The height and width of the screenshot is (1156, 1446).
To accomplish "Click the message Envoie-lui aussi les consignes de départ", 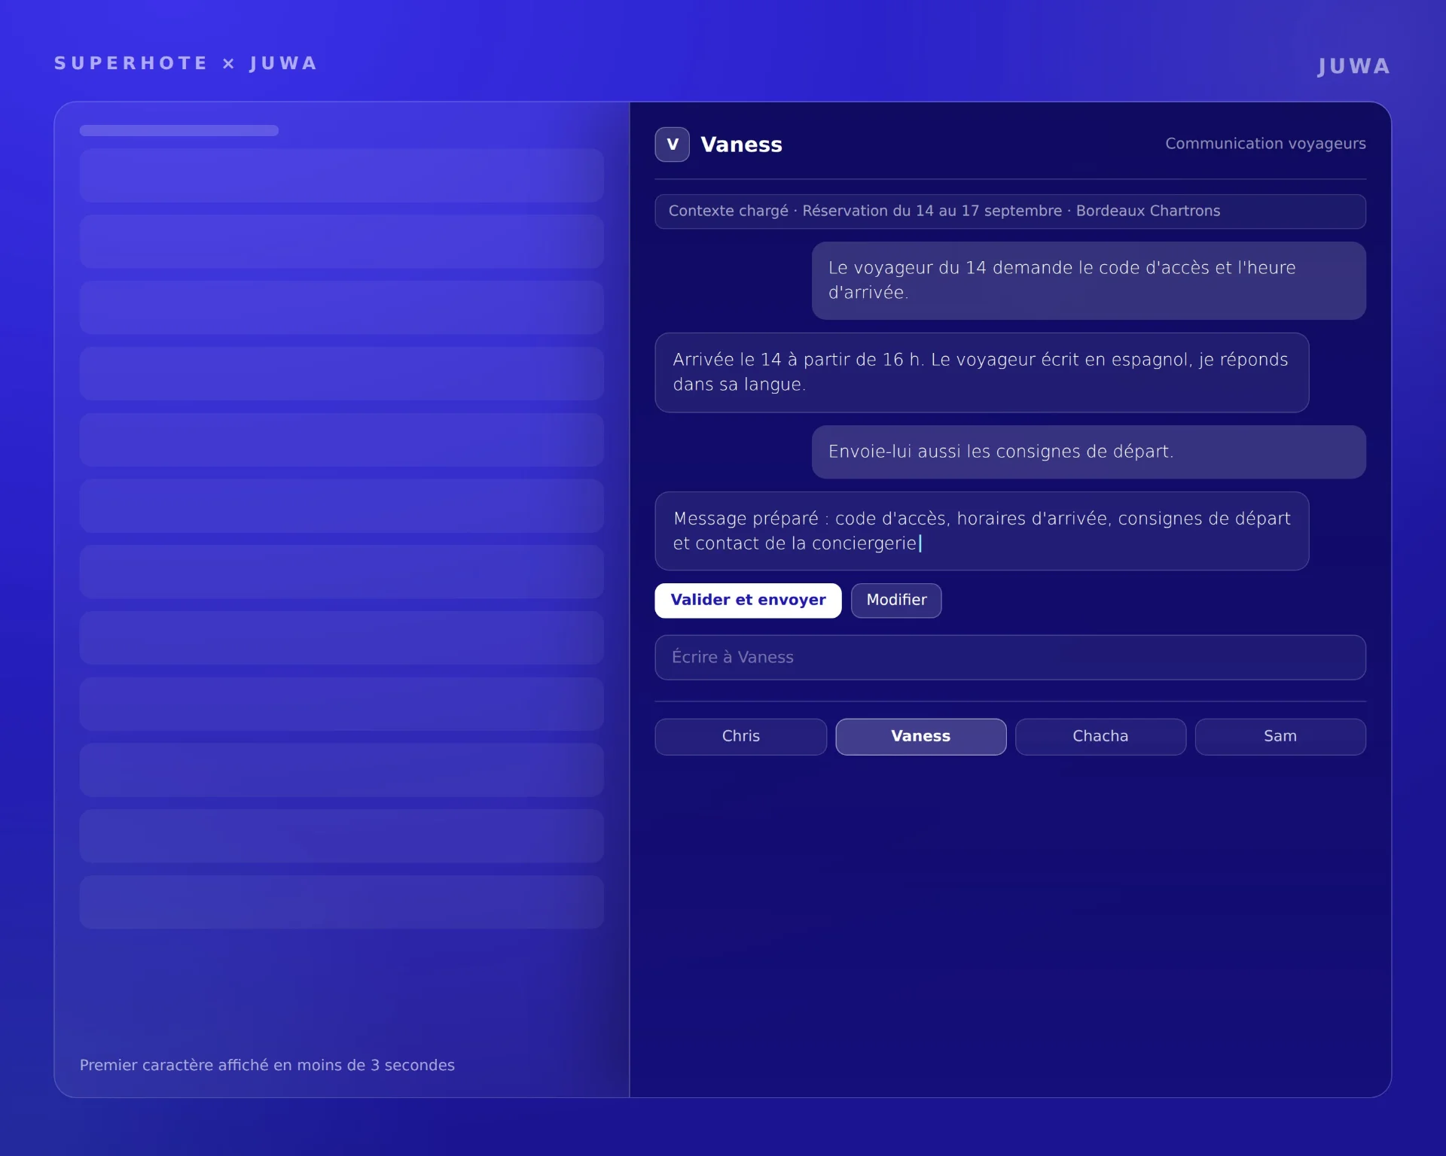I will (1088, 452).
